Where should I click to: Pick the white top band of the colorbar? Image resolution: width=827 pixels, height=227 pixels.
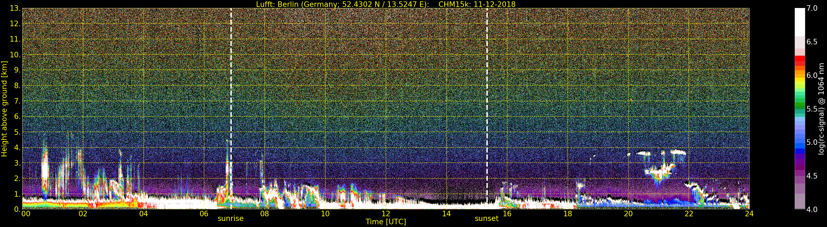800,22
